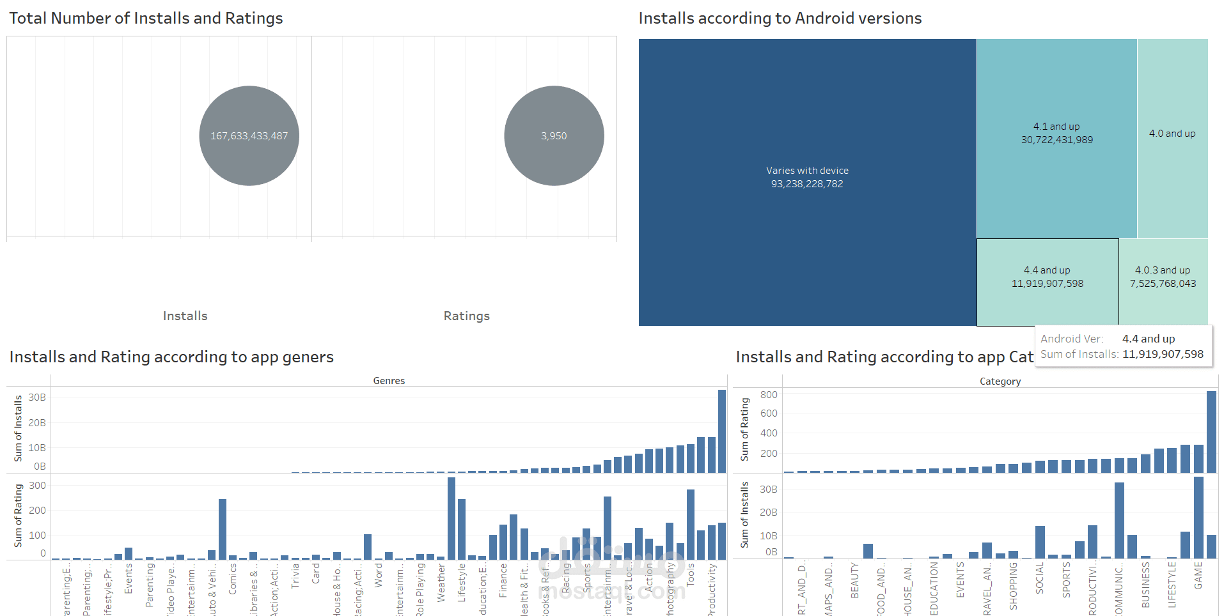This screenshot has width=1224, height=616.
Task: Click the 'GAME' category axis label
Action: pyautogui.click(x=1198, y=576)
